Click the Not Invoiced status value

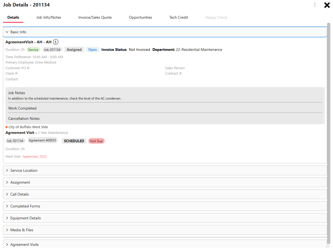pos(139,50)
